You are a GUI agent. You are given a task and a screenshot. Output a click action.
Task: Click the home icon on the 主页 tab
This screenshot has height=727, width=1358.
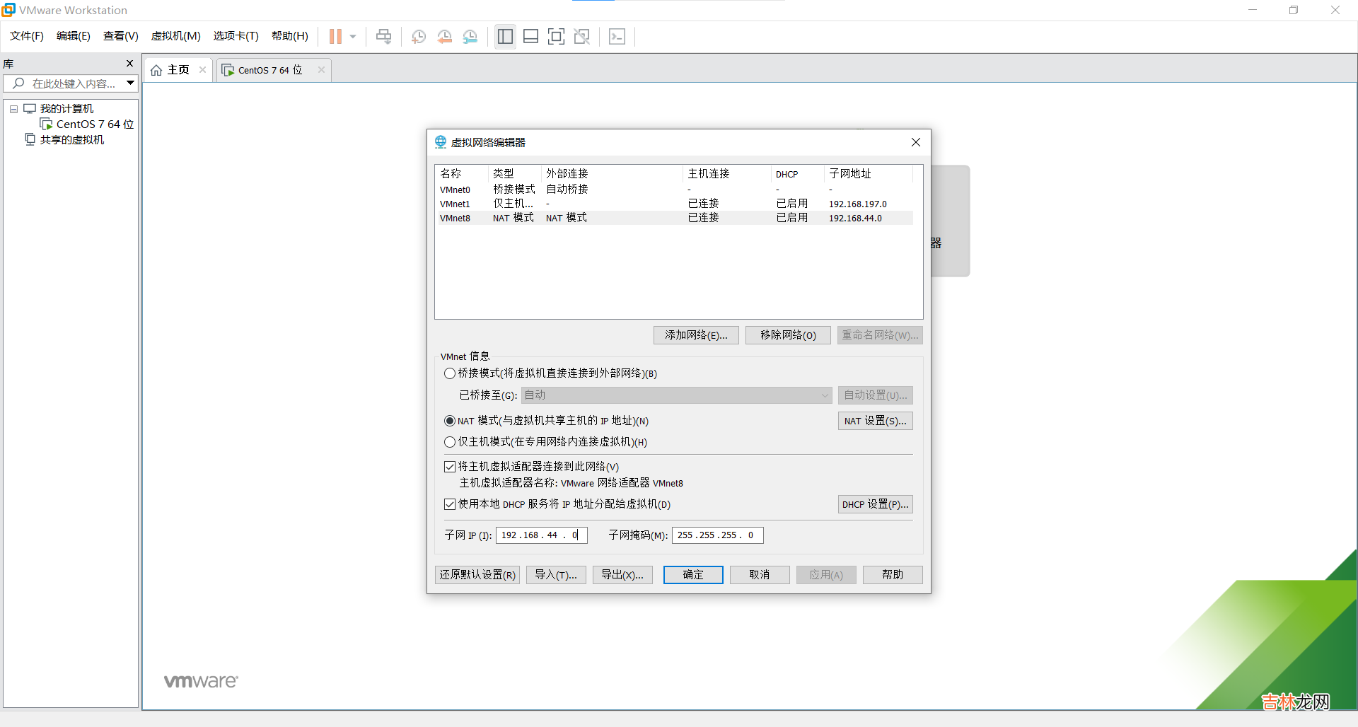(x=156, y=70)
